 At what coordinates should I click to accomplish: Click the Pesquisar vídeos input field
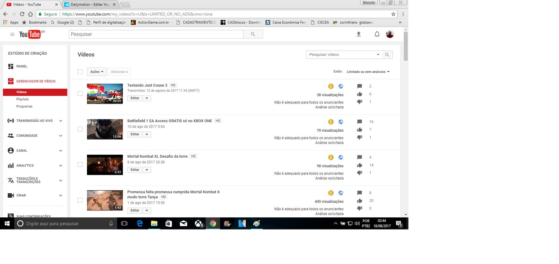(341, 55)
